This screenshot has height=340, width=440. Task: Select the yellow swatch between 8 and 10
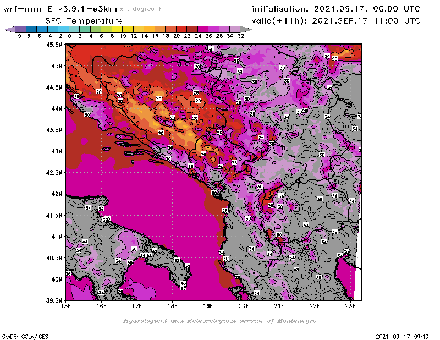coord(117,29)
